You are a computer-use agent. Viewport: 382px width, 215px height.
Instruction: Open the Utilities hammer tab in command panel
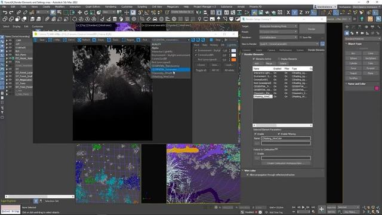(378, 26)
